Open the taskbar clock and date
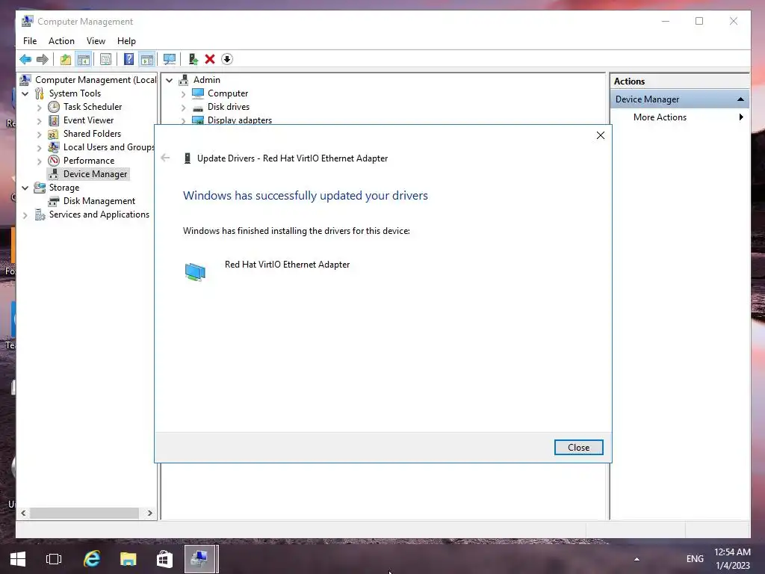The height and width of the screenshot is (574, 765). (x=732, y=559)
